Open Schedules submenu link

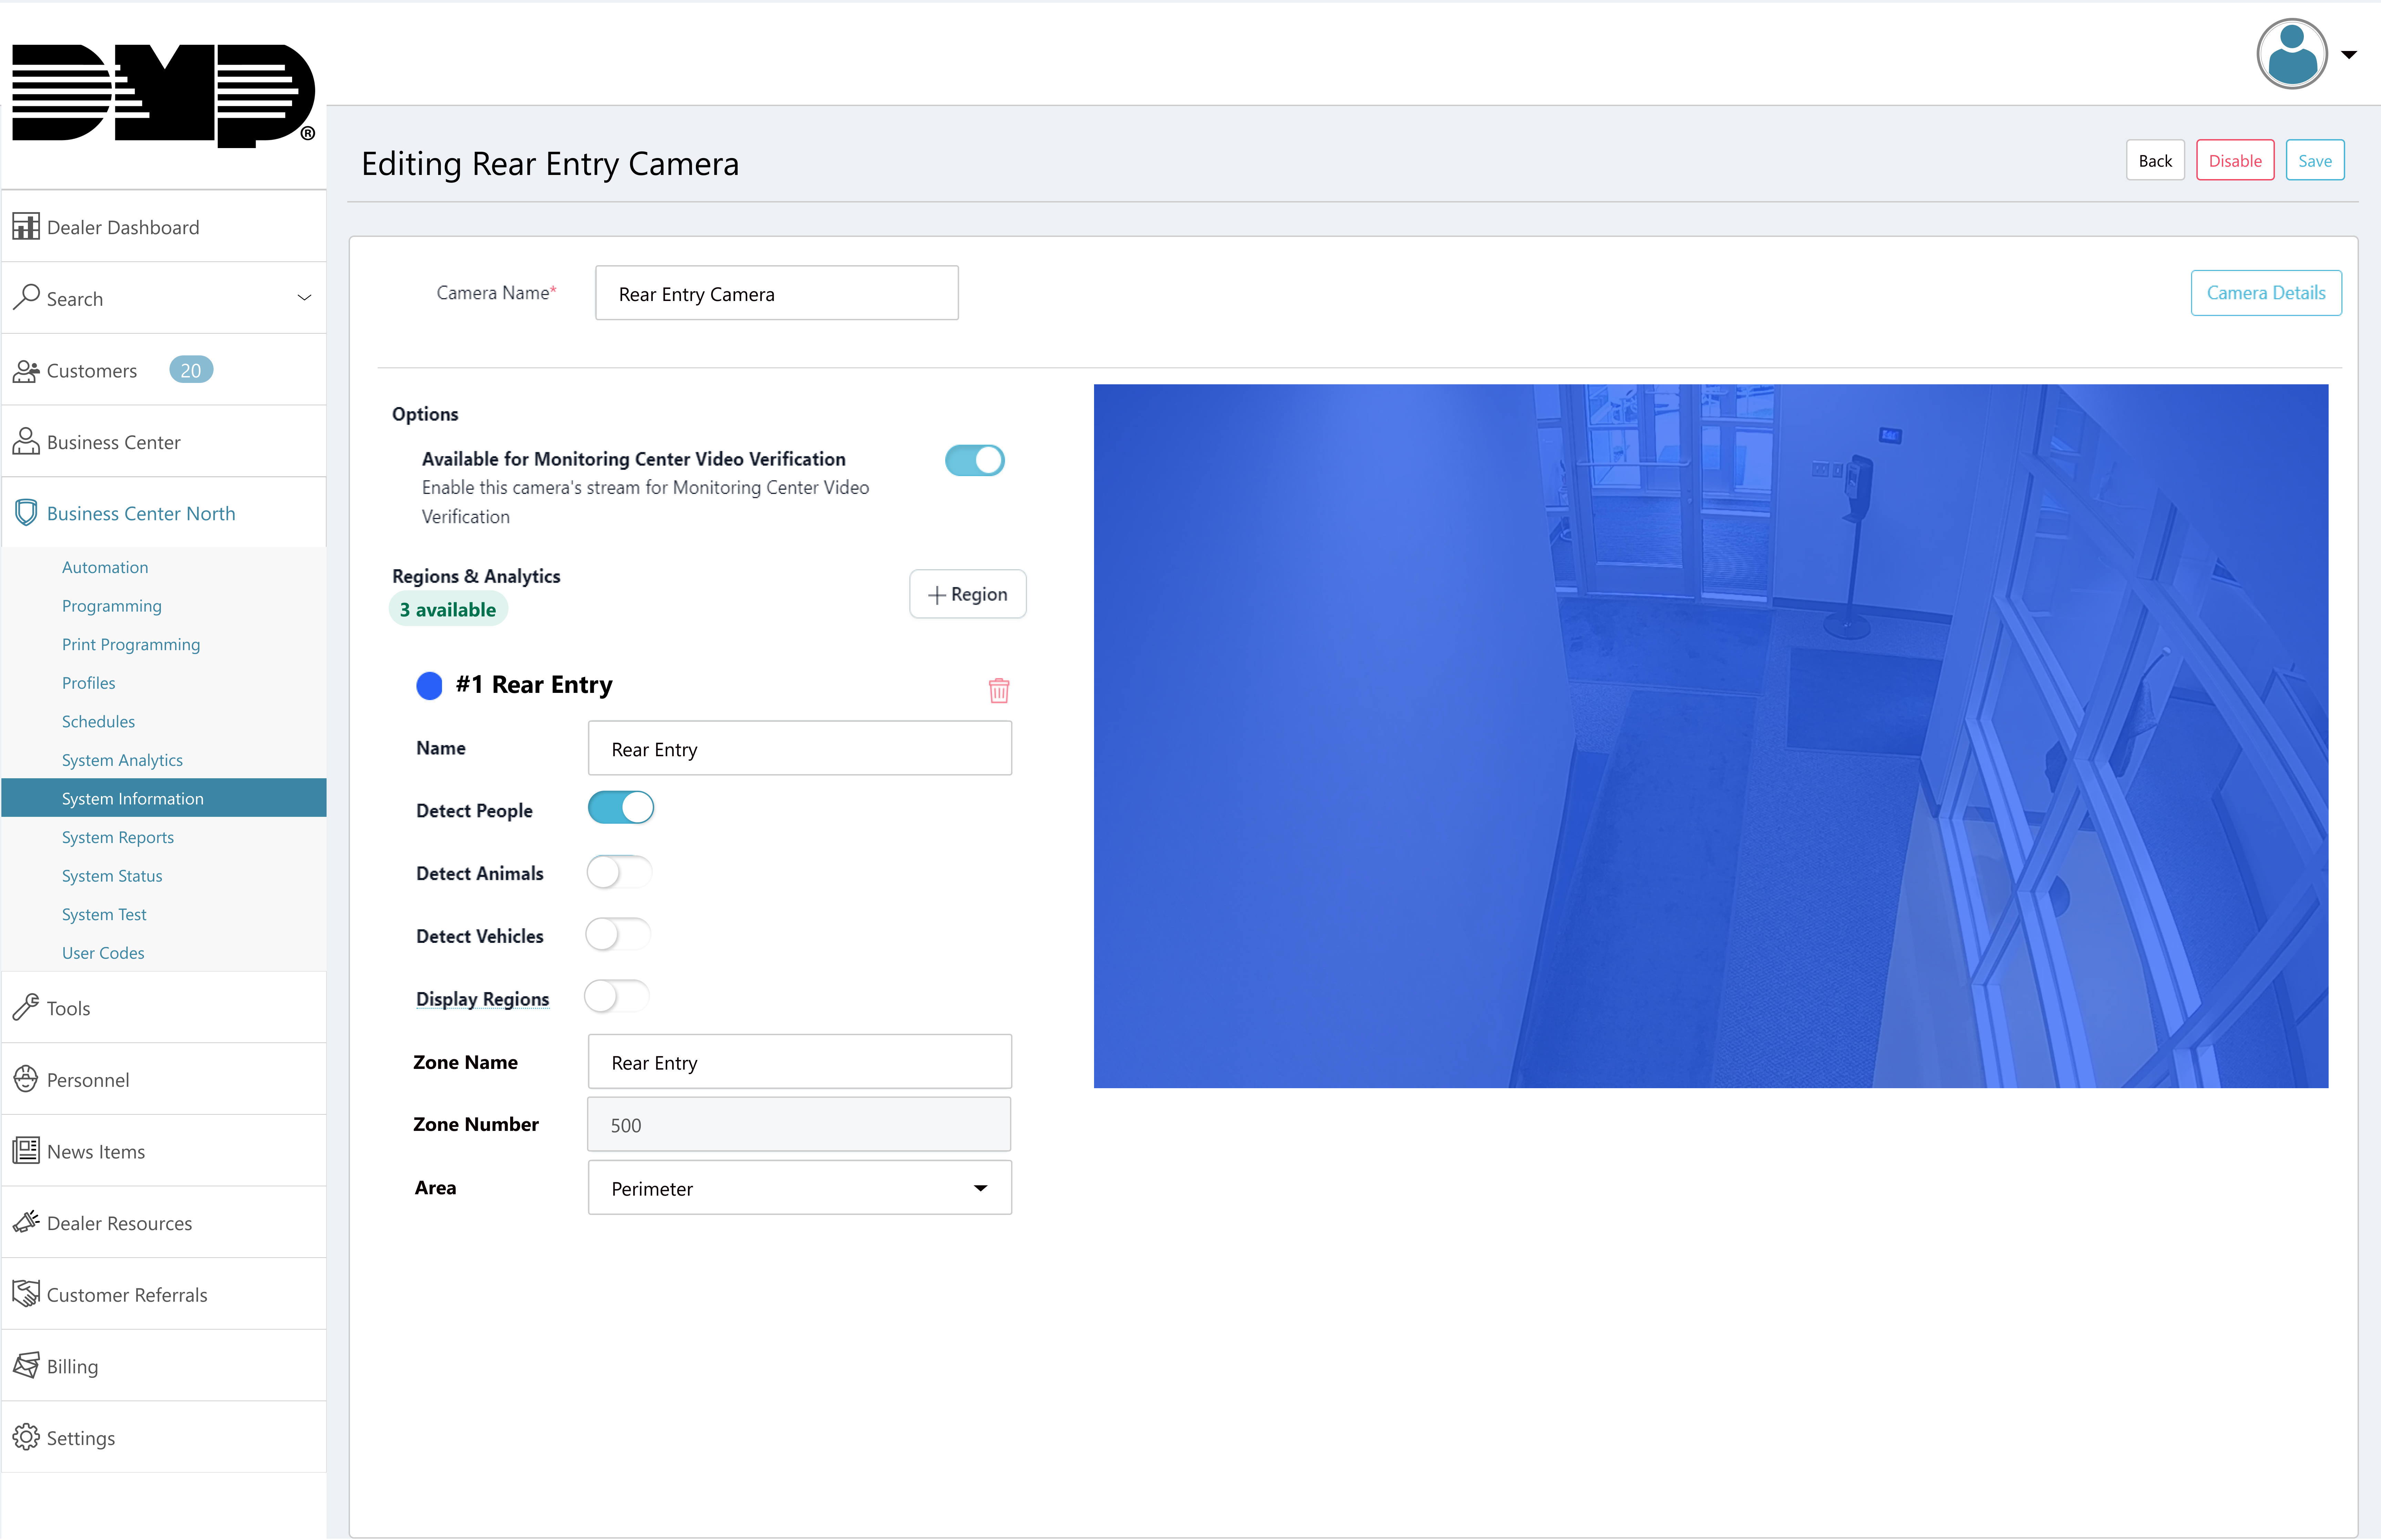tap(98, 721)
